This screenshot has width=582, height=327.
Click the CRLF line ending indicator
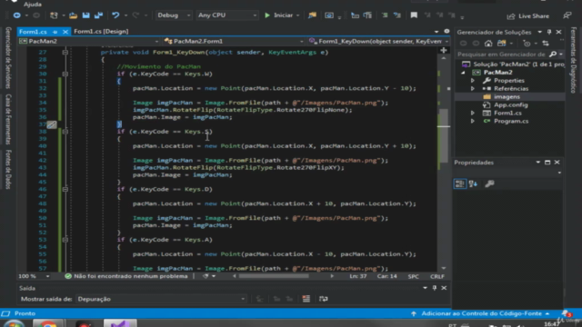point(436,276)
